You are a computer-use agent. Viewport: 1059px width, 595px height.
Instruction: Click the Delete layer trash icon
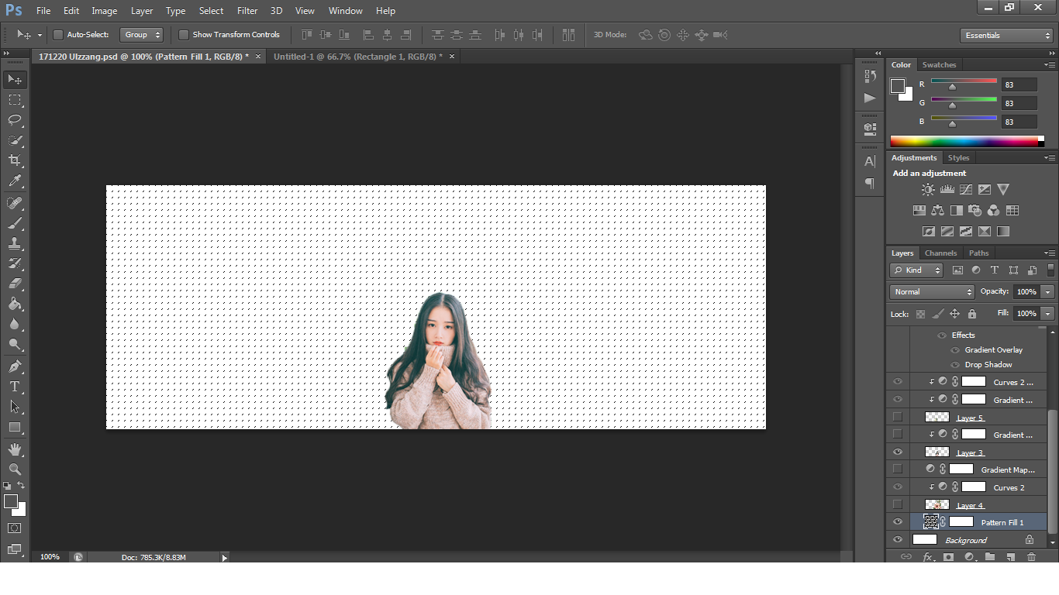coord(1031,557)
